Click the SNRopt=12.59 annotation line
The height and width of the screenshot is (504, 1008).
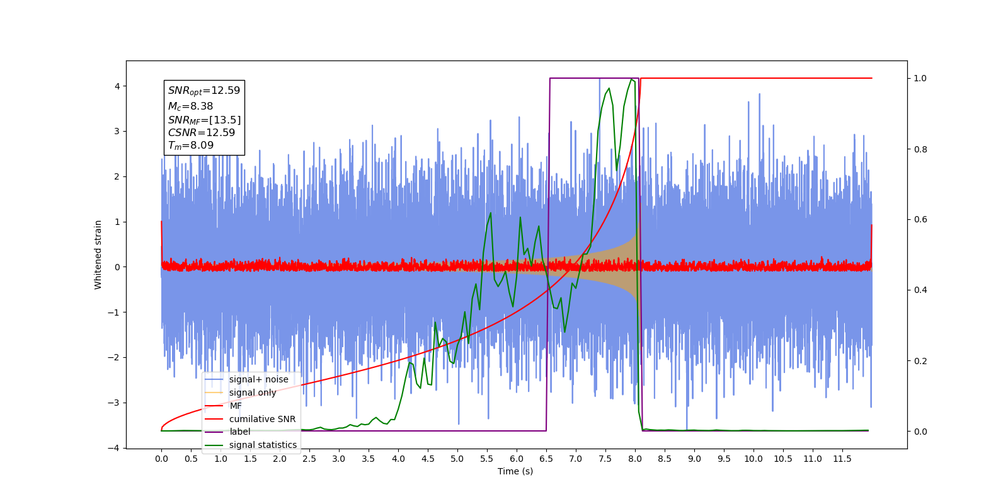(204, 91)
